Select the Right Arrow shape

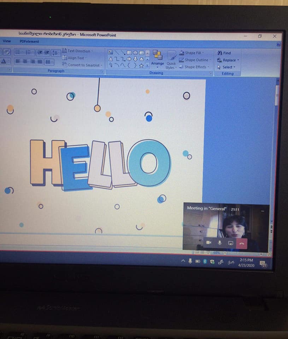[129, 59]
